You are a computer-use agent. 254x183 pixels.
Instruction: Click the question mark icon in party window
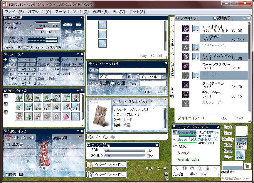pyautogui.click(x=192, y=168)
